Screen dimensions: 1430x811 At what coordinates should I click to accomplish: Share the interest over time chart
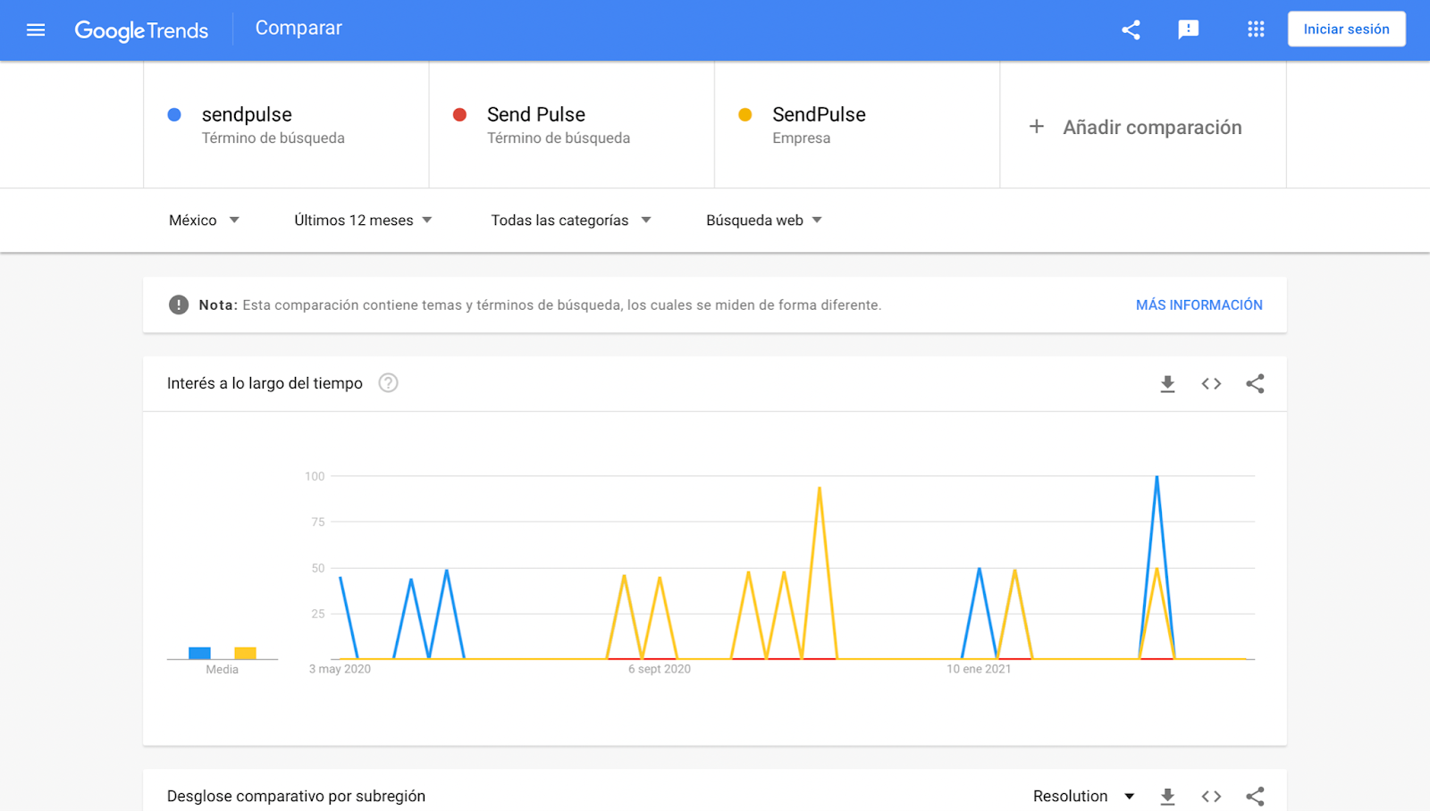(1255, 384)
